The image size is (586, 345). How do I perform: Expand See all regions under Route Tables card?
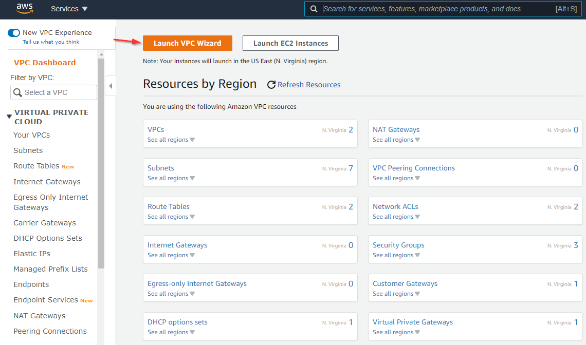(x=171, y=217)
